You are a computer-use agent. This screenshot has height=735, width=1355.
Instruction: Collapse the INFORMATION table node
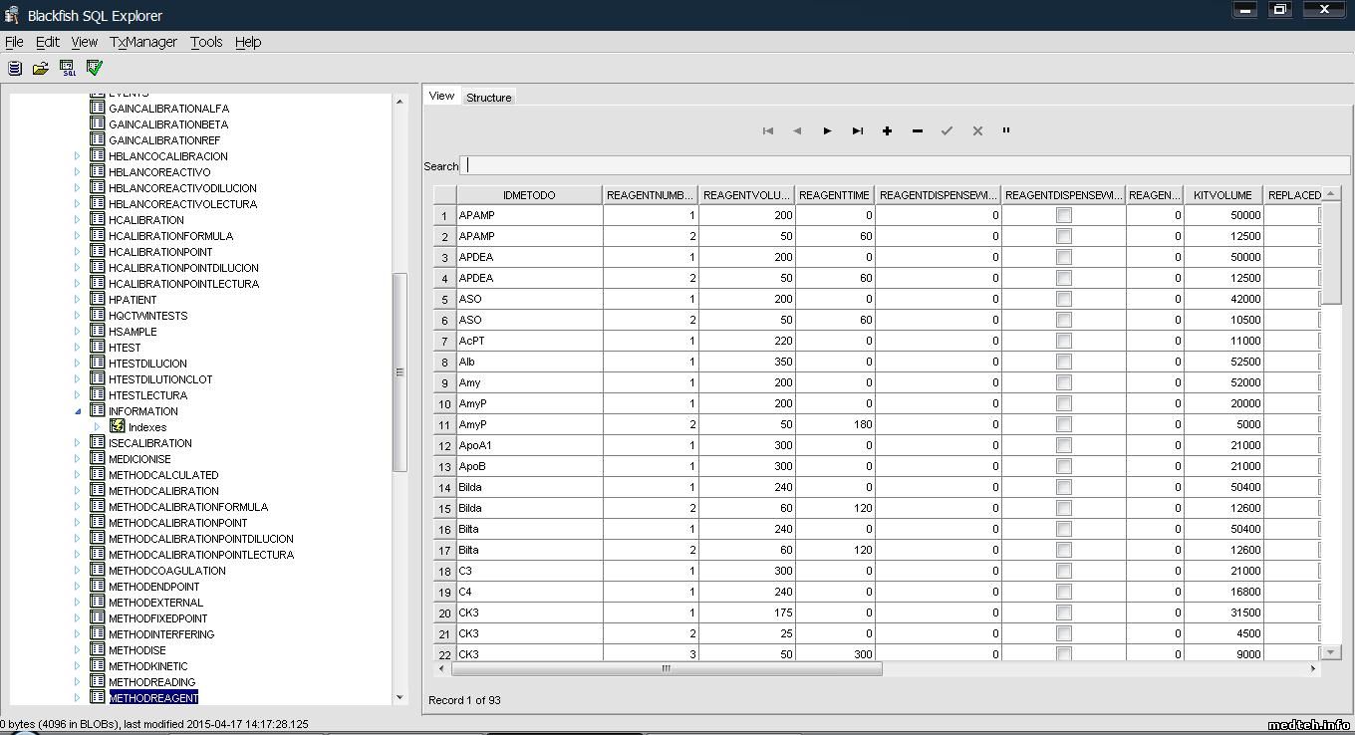coord(78,411)
